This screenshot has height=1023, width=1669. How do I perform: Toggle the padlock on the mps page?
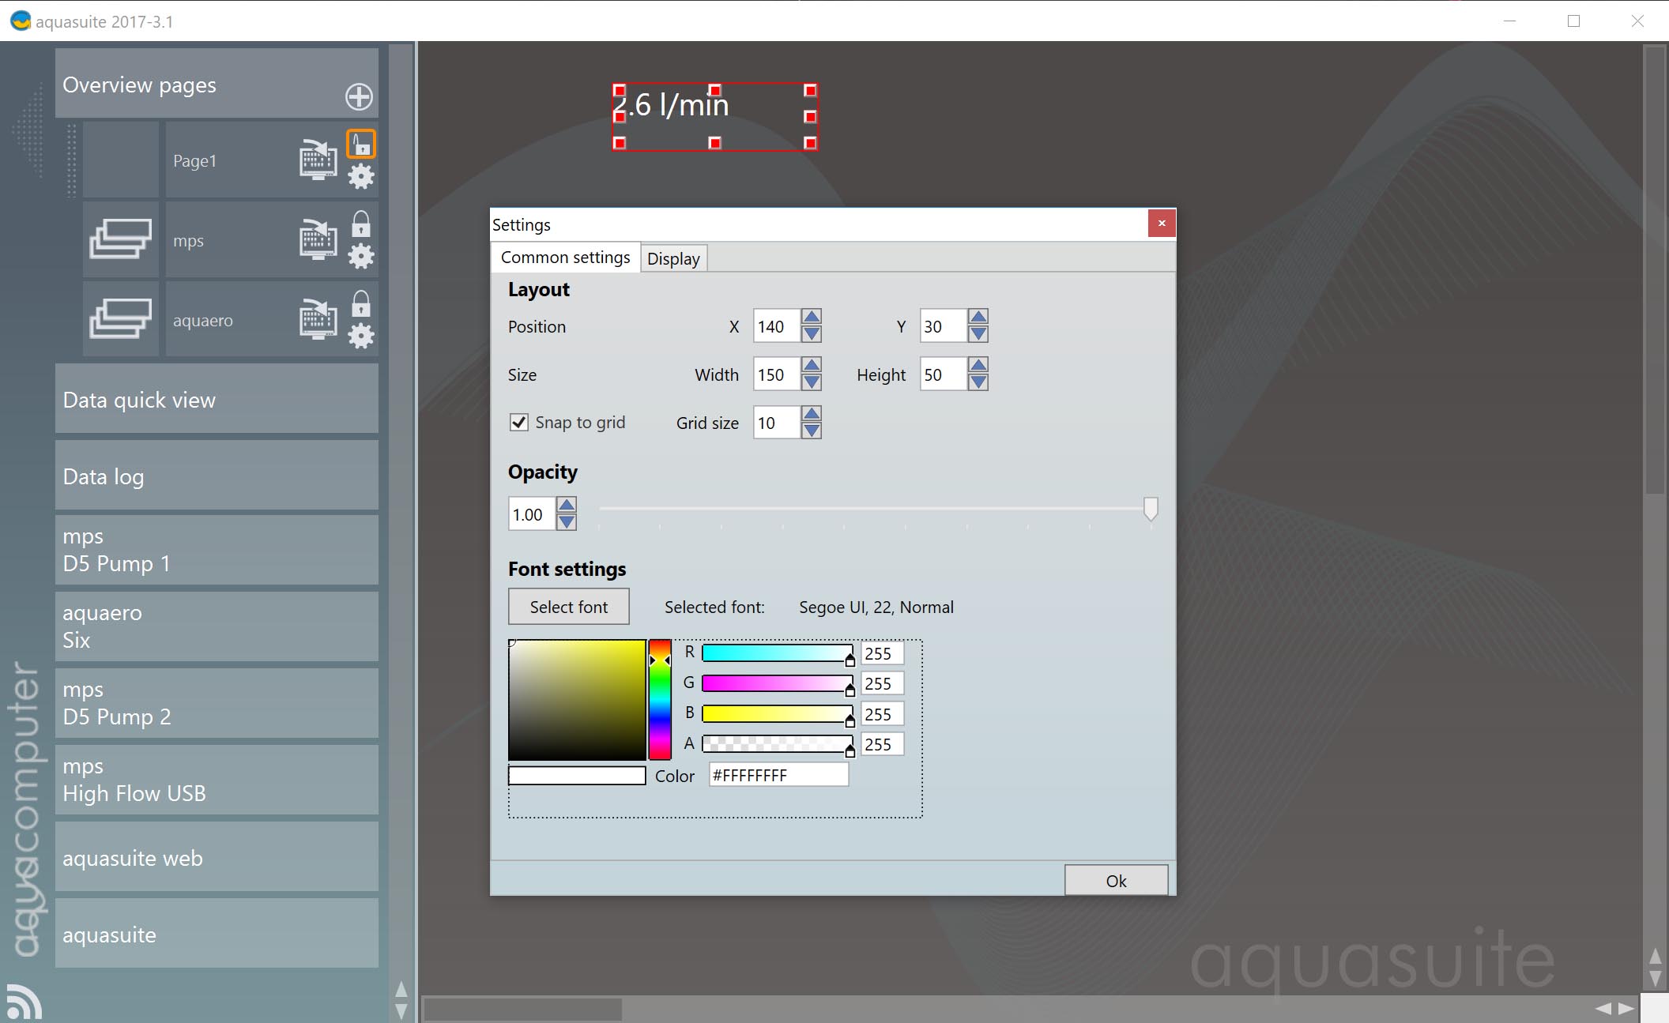click(361, 224)
